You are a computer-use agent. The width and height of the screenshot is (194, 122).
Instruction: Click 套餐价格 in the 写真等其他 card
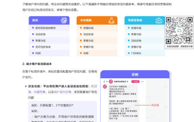coord(136,47)
